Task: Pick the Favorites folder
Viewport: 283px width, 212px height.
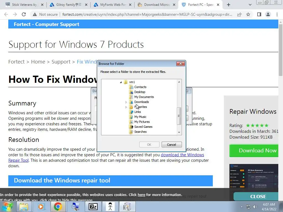Action: 141,107
